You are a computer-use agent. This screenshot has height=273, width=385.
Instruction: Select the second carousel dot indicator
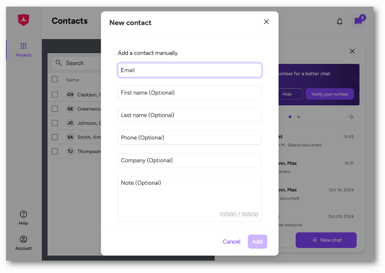click(298, 117)
